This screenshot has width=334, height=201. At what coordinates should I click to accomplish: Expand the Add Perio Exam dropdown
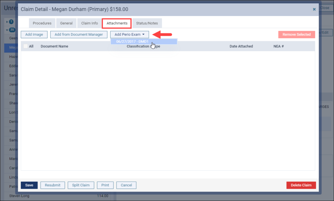tap(130, 34)
